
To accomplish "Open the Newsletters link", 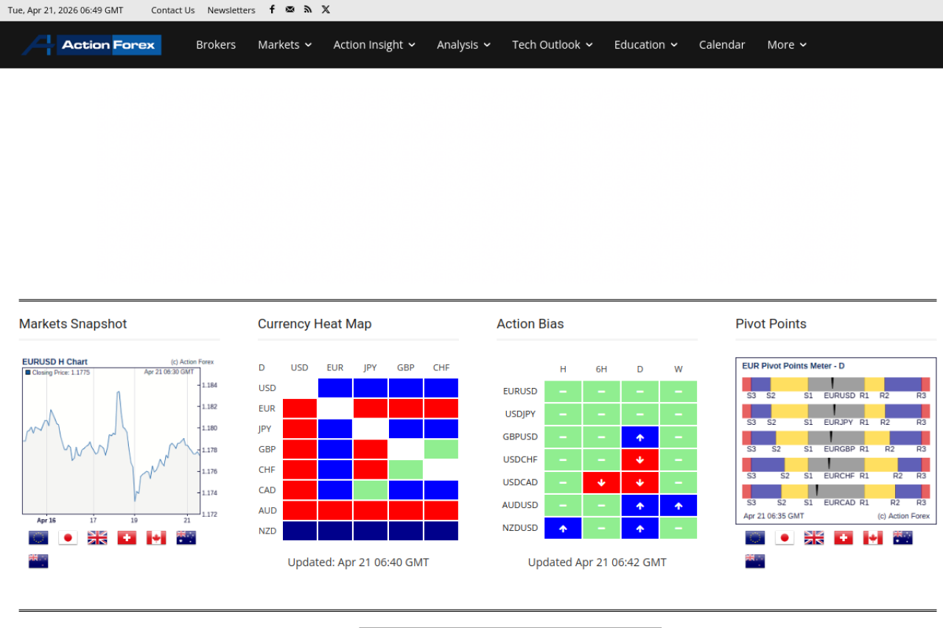I will 231,10.
